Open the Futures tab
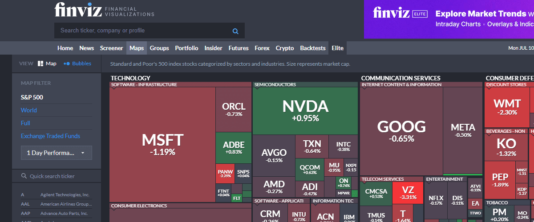 pyautogui.click(x=239, y=48)
